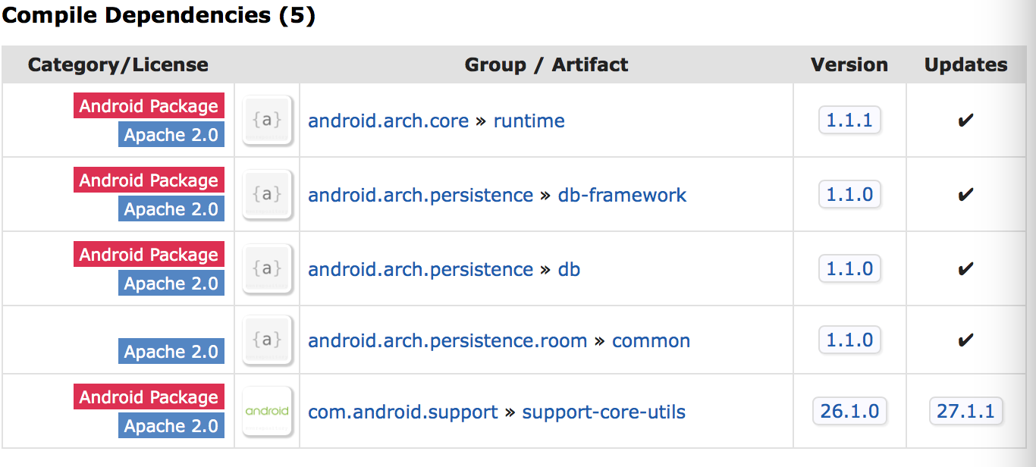This screenshot has width=1036, height=467.
Task: Click the Apache 2.0 tag in db-framework row
Action: point(171,209)
